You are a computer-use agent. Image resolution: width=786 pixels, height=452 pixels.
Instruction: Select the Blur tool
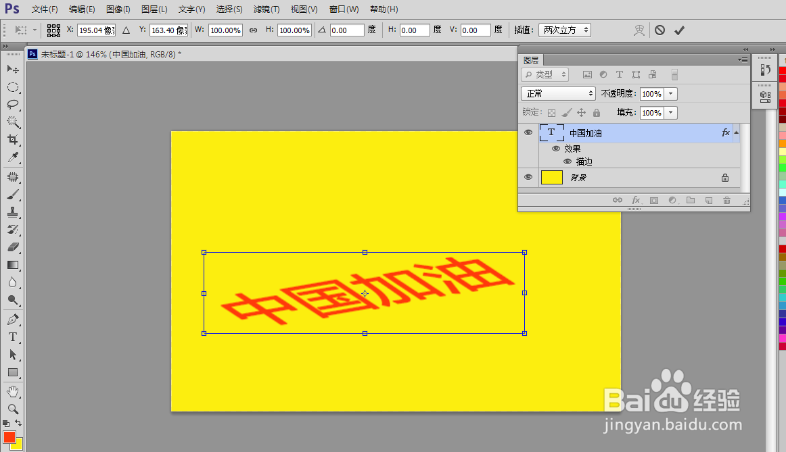pyautogui.click(x=13, y=282)
